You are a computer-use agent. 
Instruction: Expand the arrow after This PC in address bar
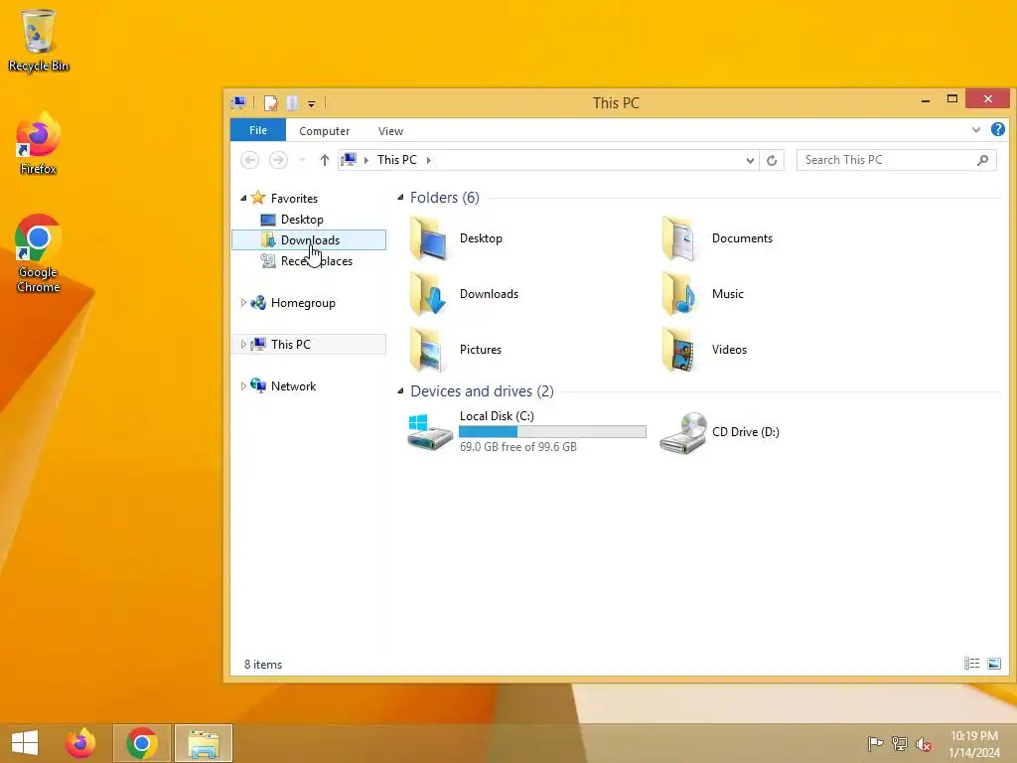[429, 160]
